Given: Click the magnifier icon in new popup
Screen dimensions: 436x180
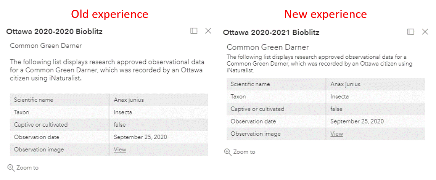Looking at the screenshot, I should [x=228, y=152].
